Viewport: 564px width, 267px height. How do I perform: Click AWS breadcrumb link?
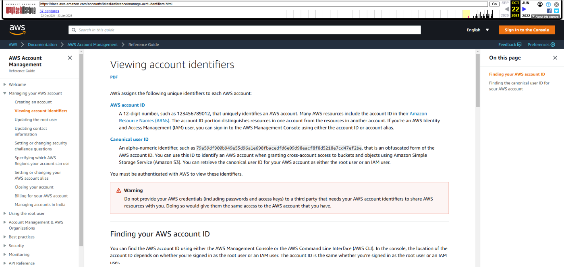coord(13,45)
